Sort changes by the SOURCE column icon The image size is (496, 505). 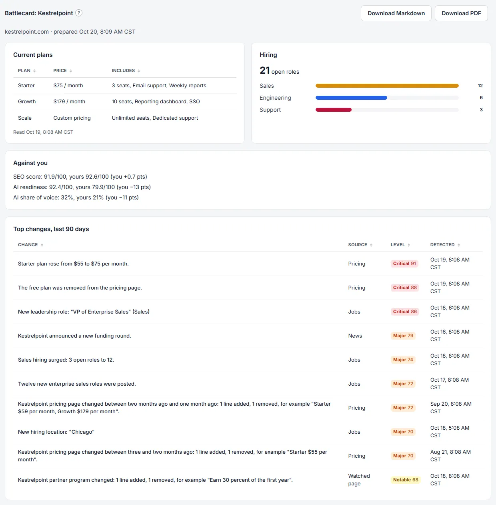click(371, 245)
